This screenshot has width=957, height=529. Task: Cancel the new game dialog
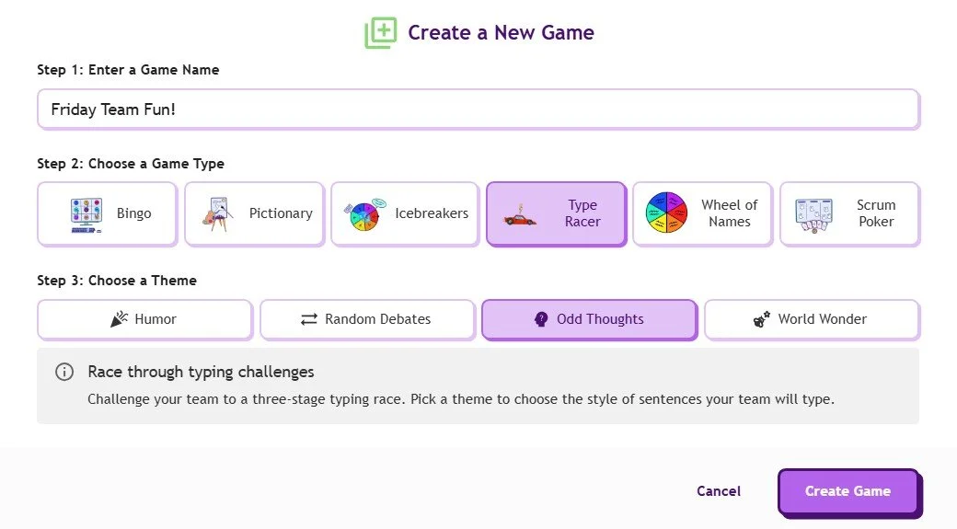(x=719, y=491)
